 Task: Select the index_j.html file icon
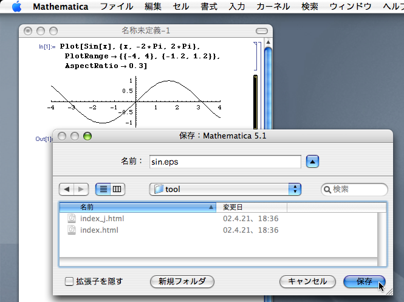[71, 218]
